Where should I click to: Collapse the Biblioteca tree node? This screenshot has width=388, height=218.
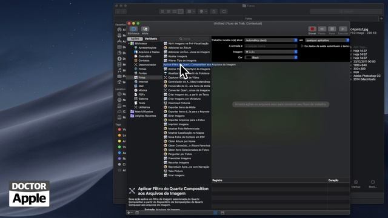click(x=129, y=44)
